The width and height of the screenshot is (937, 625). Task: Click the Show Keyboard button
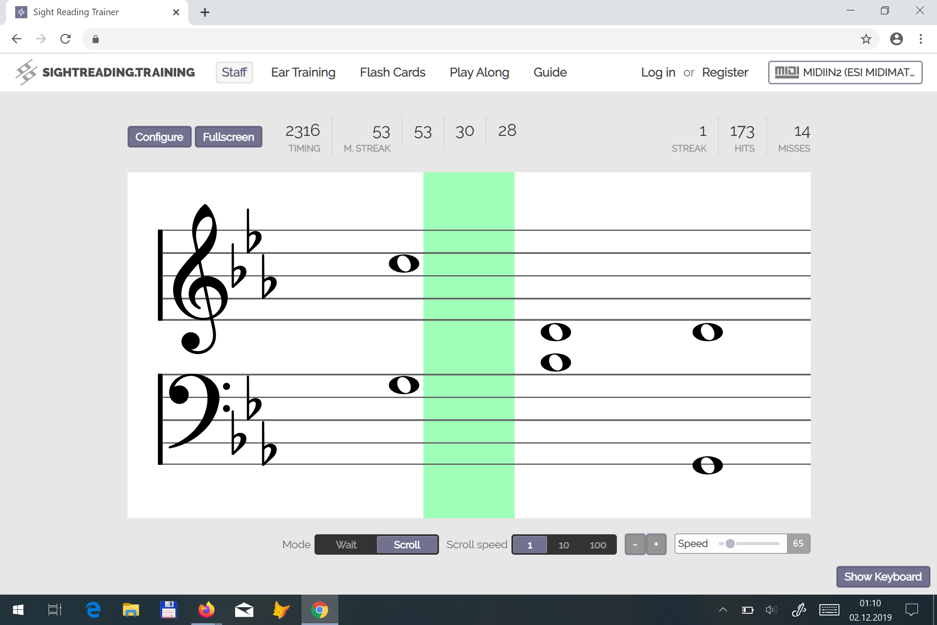[x=882, y=576]
